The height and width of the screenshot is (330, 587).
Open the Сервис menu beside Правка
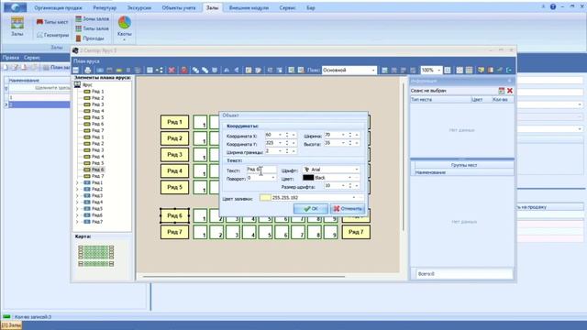pyautogui.click(x=32, y=58)
